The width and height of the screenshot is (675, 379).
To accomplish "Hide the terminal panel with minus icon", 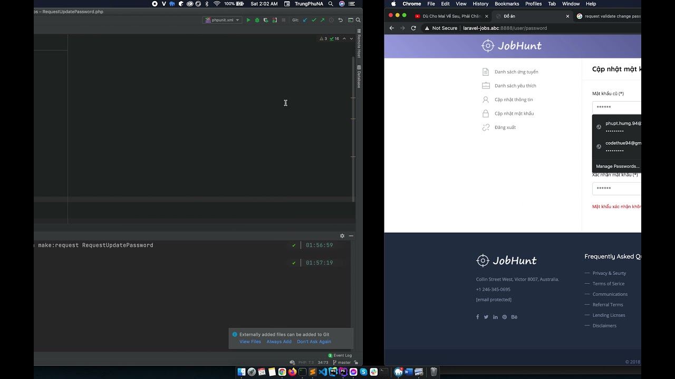I will point(351,236).
